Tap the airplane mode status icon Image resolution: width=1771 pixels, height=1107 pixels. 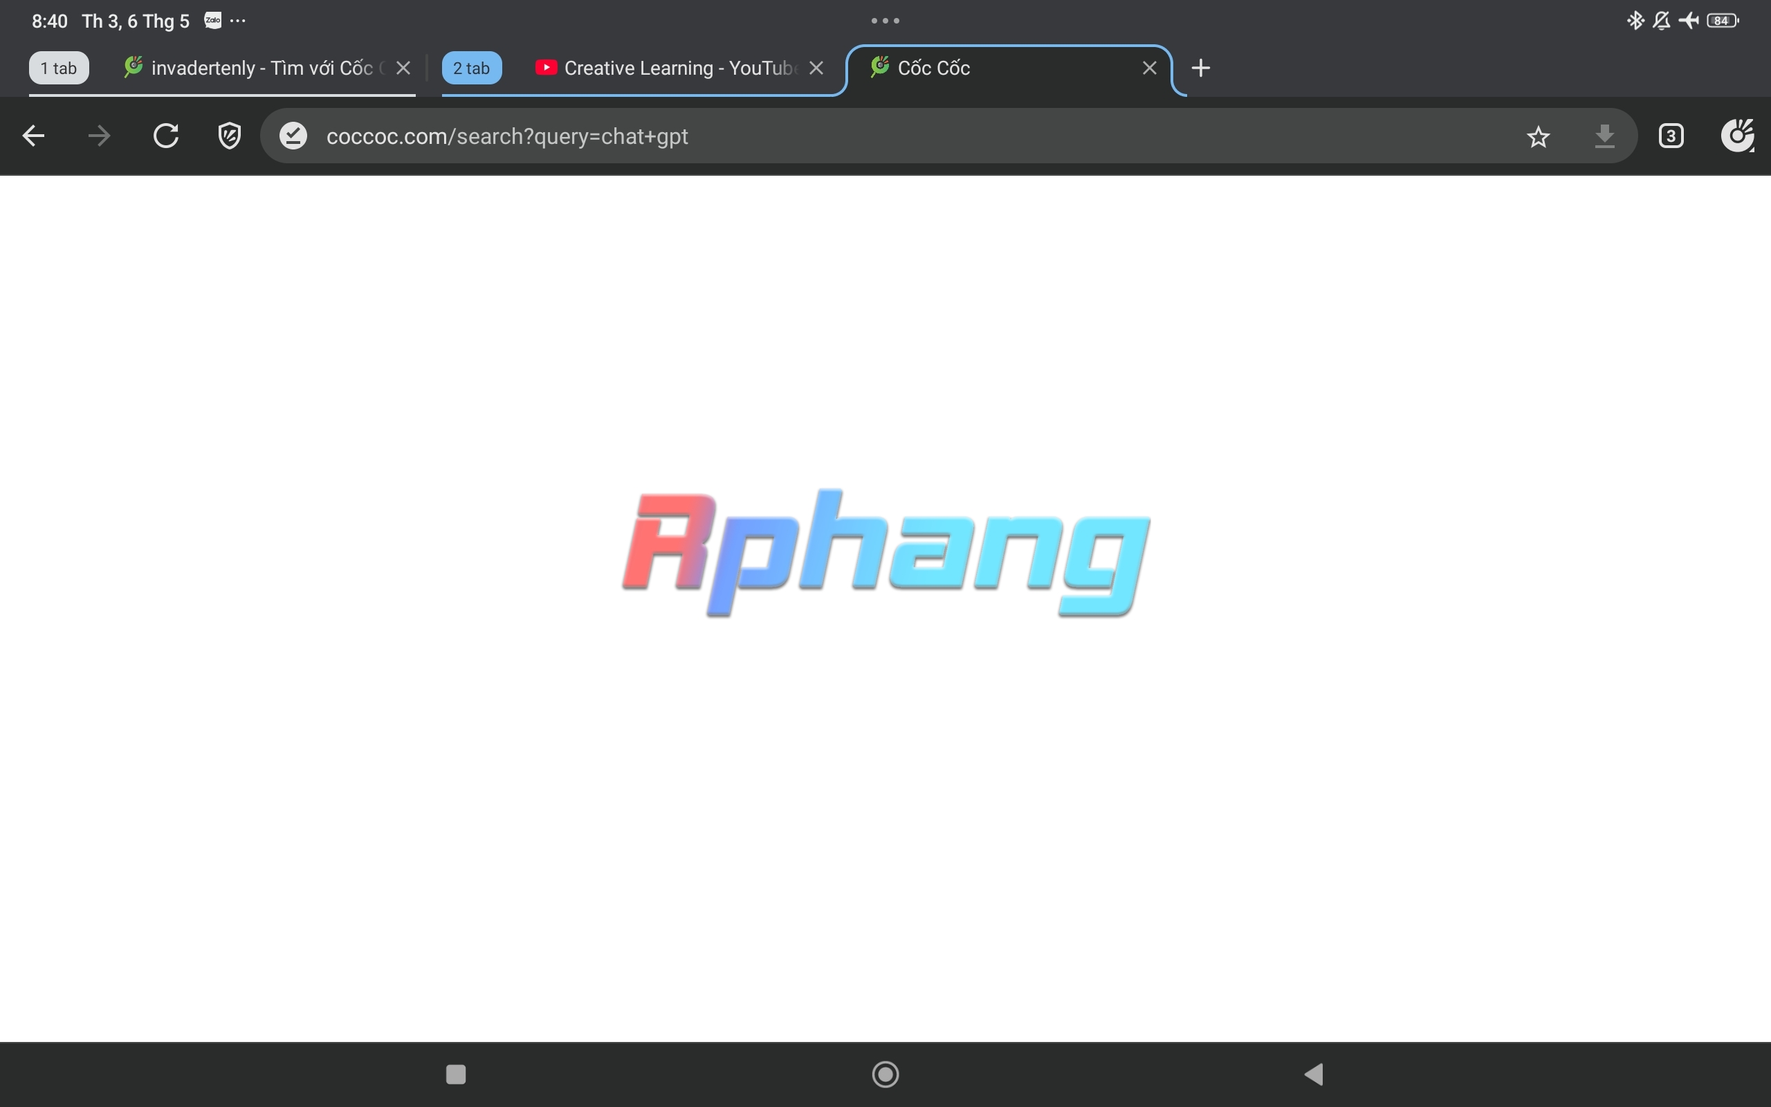(x=1688, y=21)
